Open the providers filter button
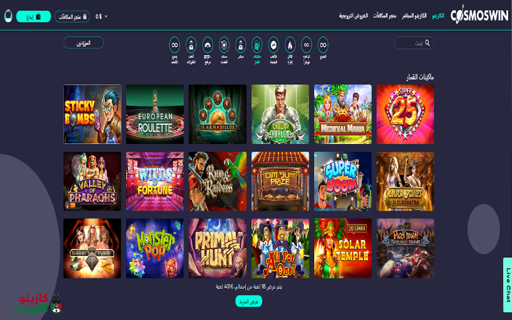512x320 pixels. point(84,43)
